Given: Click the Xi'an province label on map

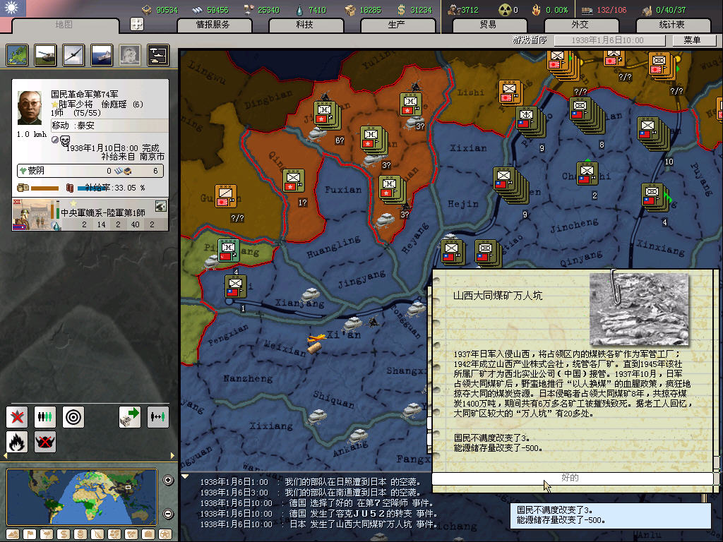Looking at the screenshot, I should coord(344,335).
